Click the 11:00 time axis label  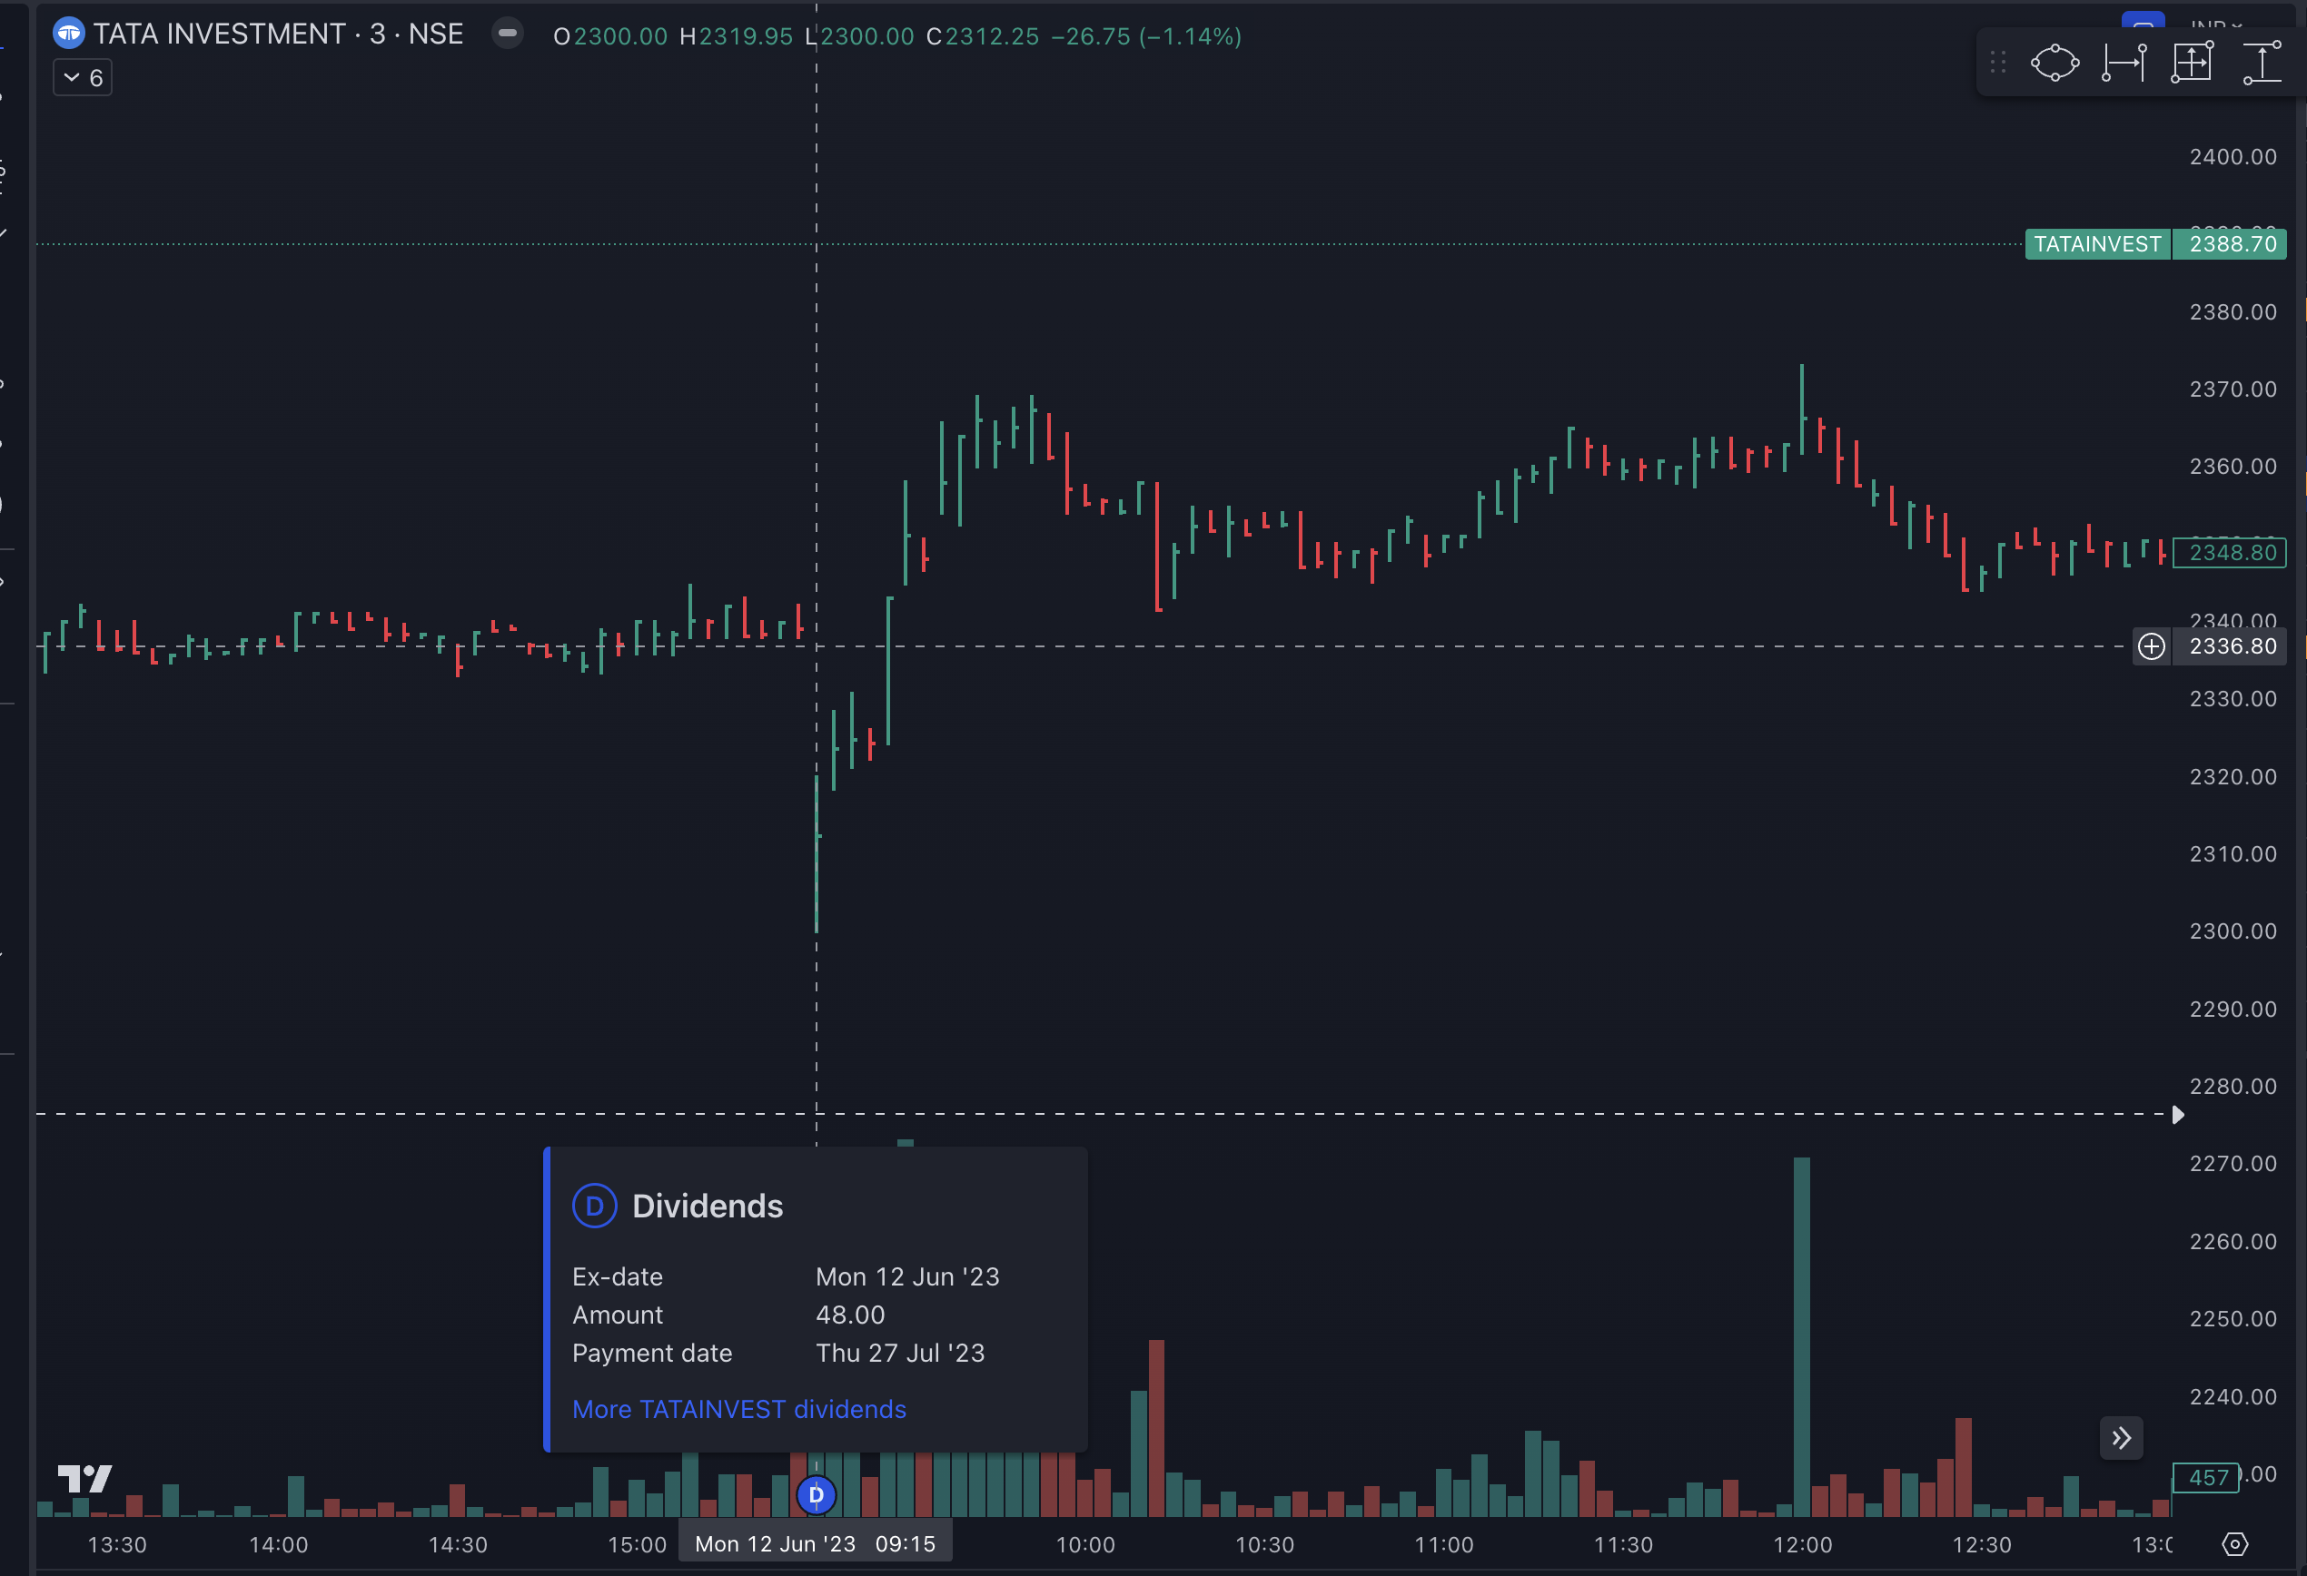coord(1443,1544)
